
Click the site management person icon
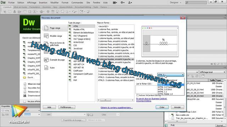click(x=130, y=2)
